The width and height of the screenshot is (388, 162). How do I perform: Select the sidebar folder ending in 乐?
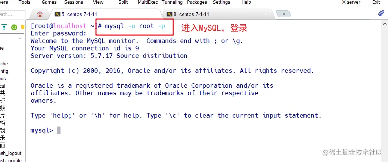[3, 138]
